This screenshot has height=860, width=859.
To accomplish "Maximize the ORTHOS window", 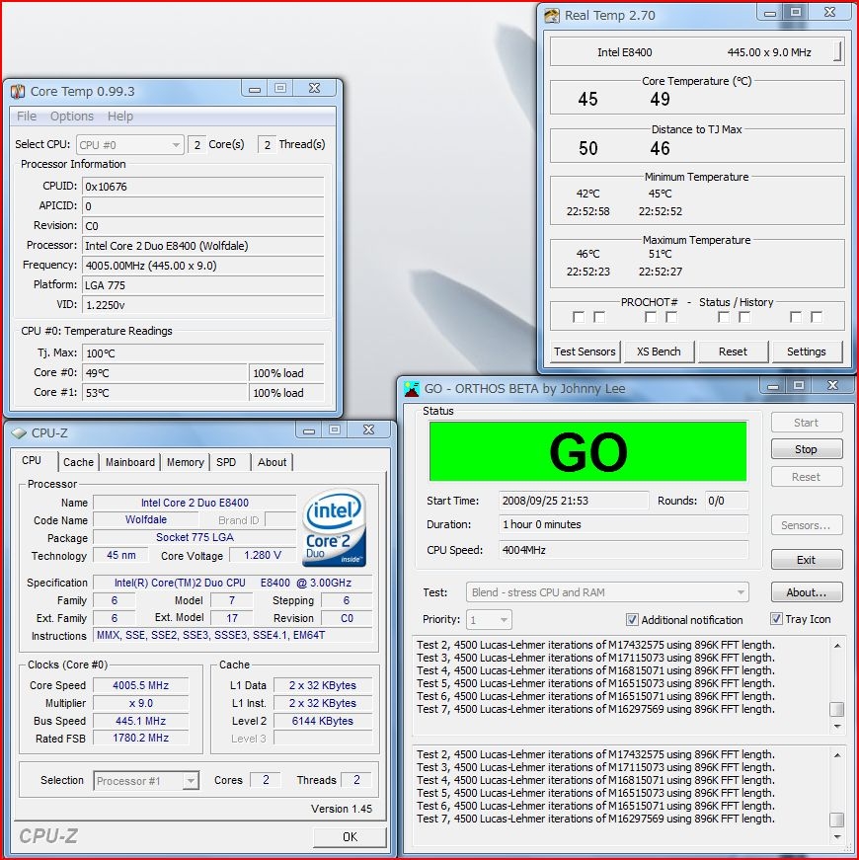I will click(x=799, y=385).
